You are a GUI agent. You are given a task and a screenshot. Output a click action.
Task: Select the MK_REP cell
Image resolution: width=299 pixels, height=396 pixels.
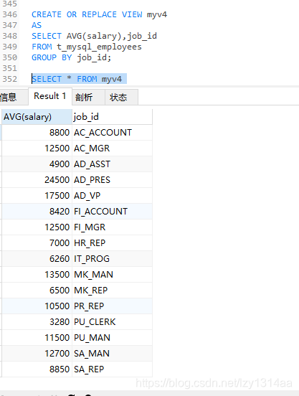(x=112, y=290)
